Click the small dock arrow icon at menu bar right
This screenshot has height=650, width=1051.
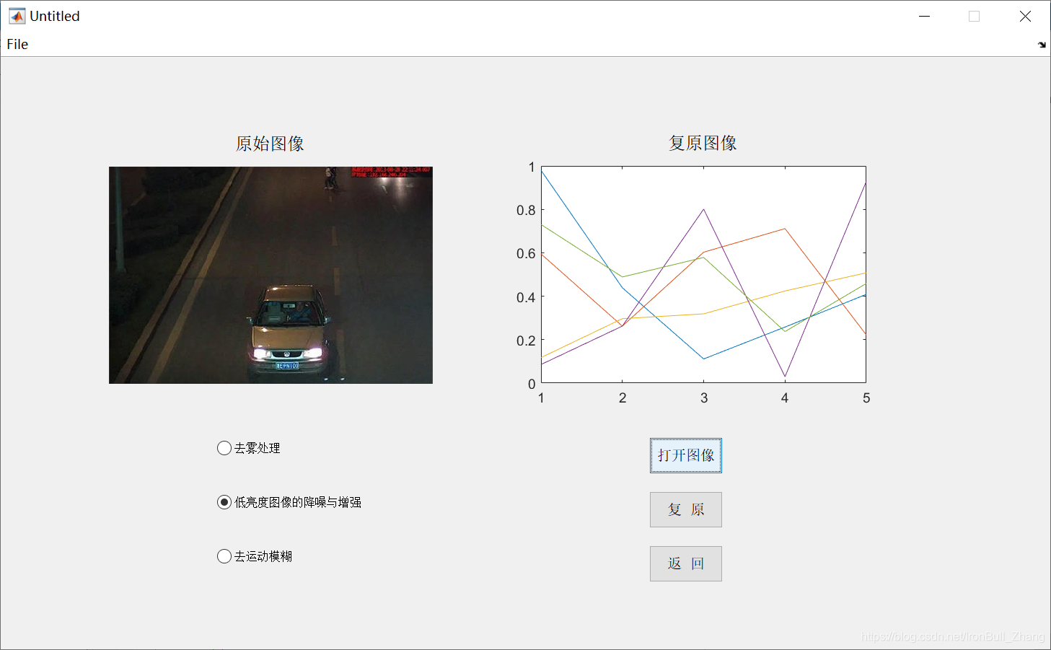pos(1042,45)
